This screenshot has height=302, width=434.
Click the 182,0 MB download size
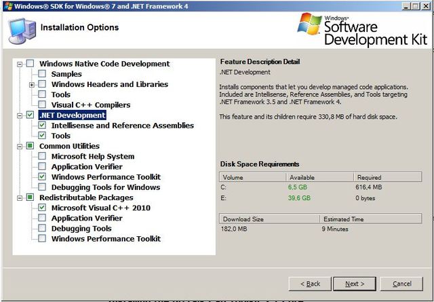click(x=234, y=229)
